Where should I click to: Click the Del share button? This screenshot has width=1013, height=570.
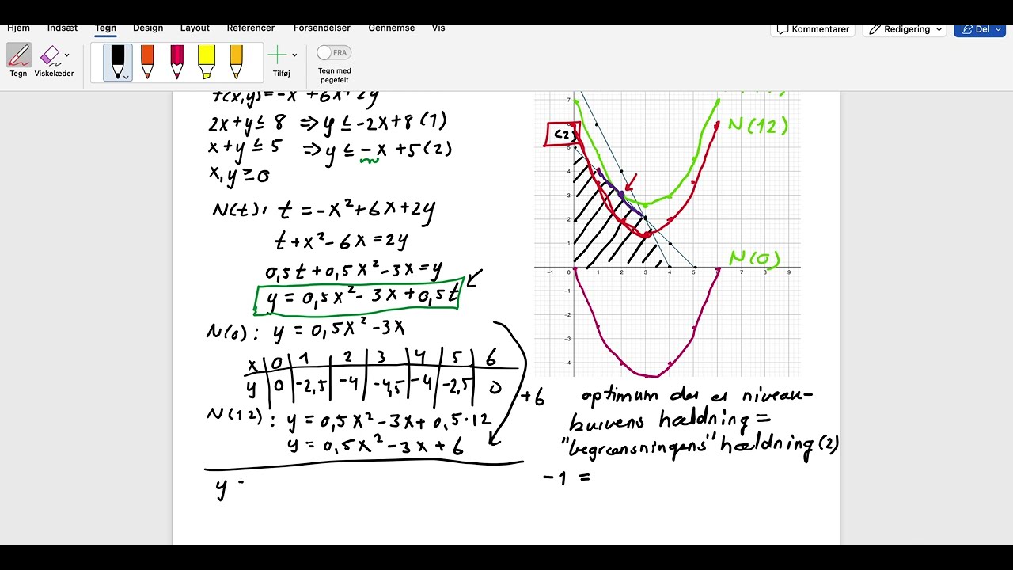pyautogui.click(x=980, y=29)
